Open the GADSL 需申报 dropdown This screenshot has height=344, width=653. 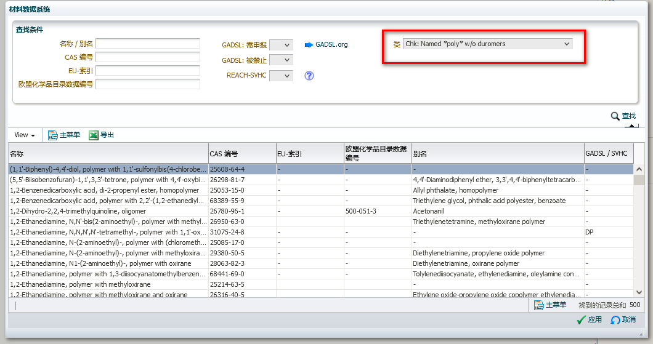281,45
